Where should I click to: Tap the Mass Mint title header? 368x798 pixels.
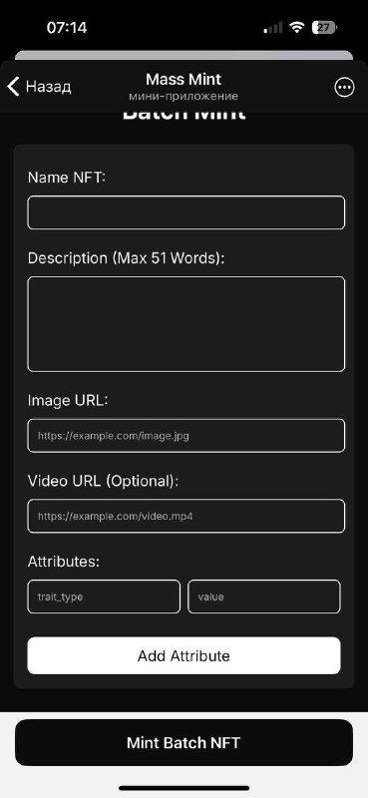[x=184, y=80]
